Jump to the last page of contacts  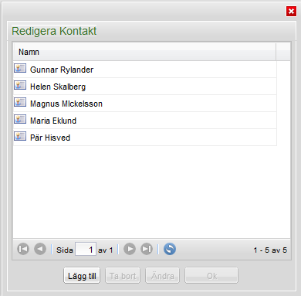tap(147, 249)
